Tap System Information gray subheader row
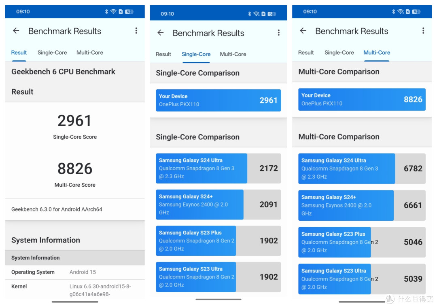The height and width of the screenshot is (308, 437). 75,257
